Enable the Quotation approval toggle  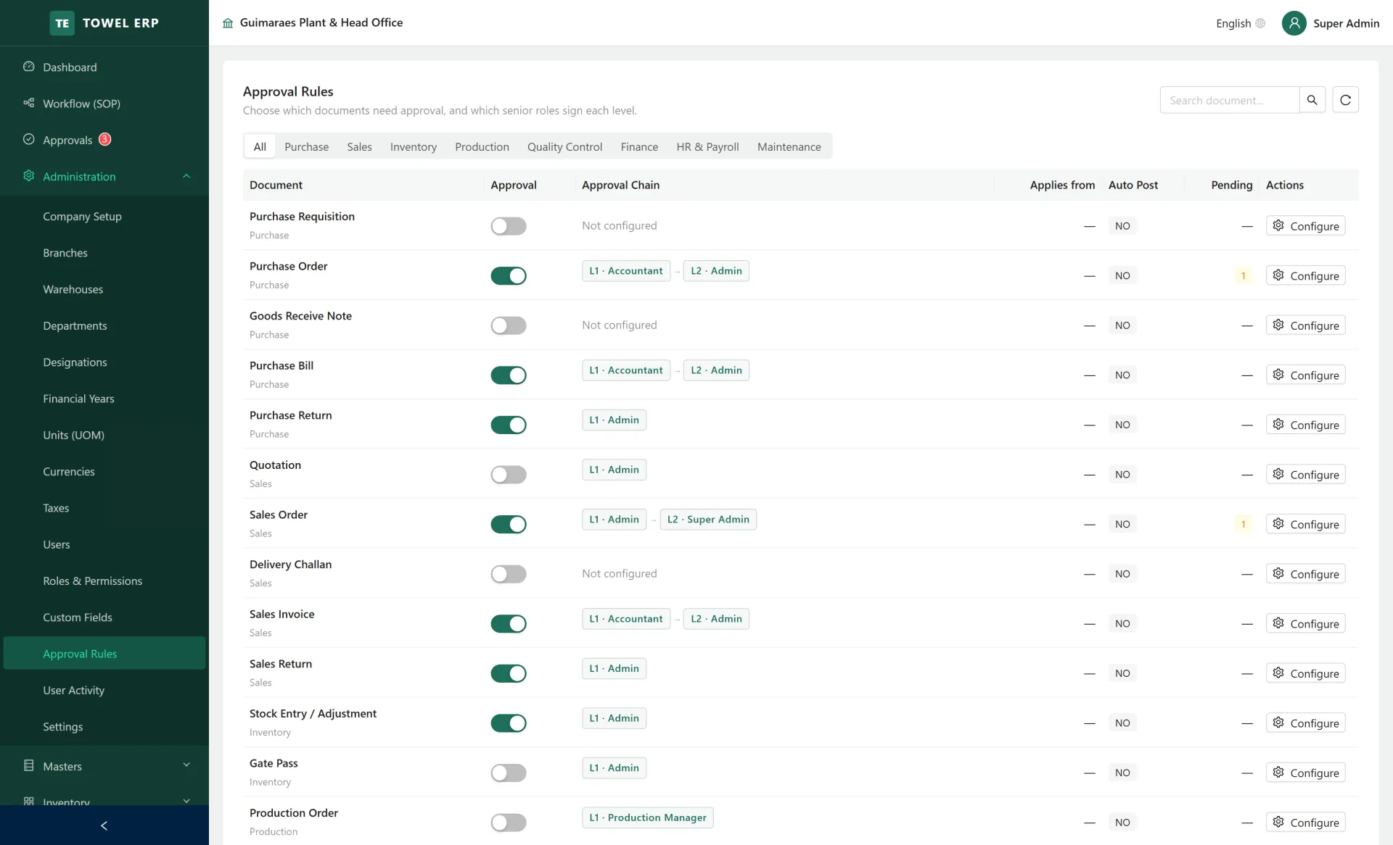pyautogui.click(x=508, y=475)
